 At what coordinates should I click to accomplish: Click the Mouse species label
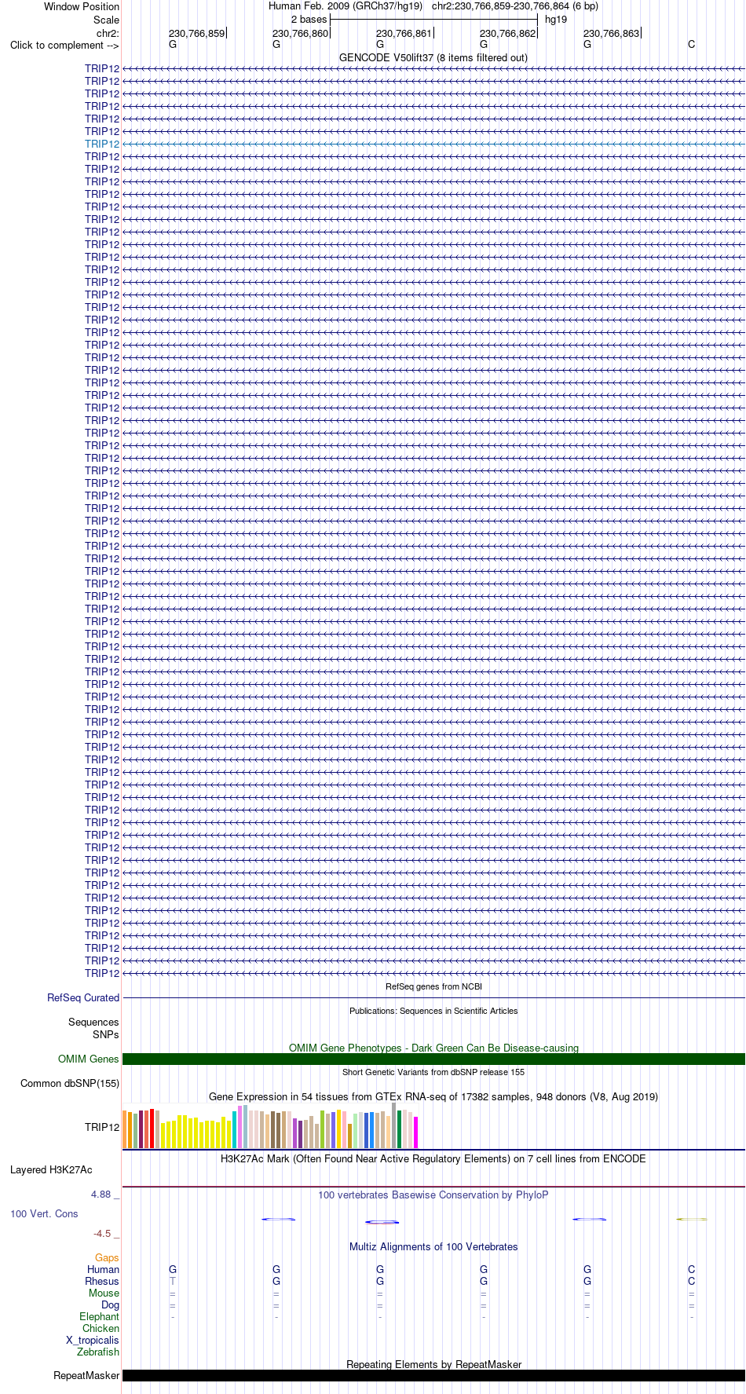(104, 1293)
